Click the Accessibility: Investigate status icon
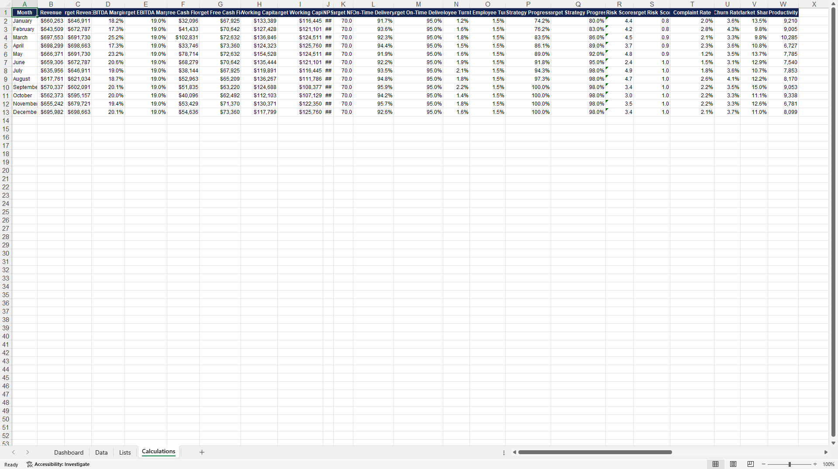The image size is (838, 469). click(30, 464)
